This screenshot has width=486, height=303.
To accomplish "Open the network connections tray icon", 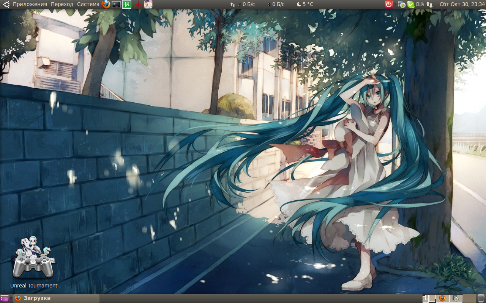I will 429,4.
